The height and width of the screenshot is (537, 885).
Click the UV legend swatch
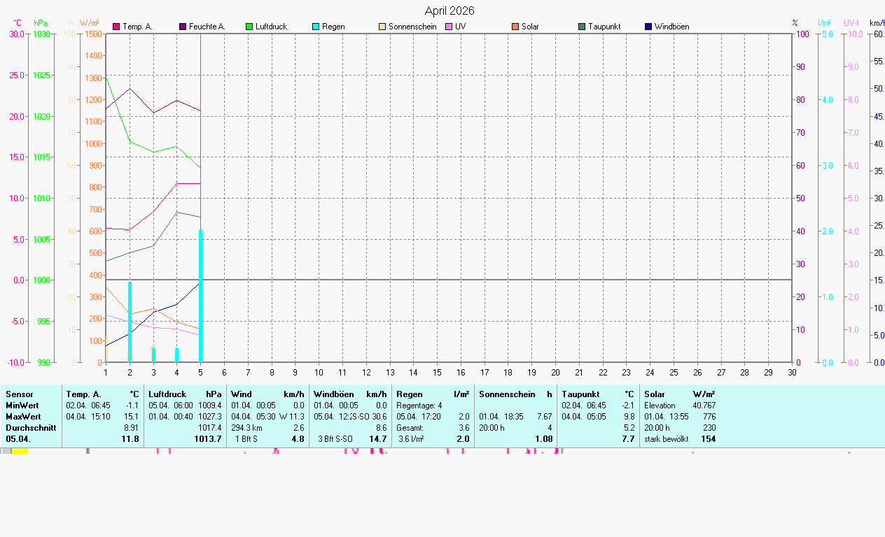click(x=449, y=27)
